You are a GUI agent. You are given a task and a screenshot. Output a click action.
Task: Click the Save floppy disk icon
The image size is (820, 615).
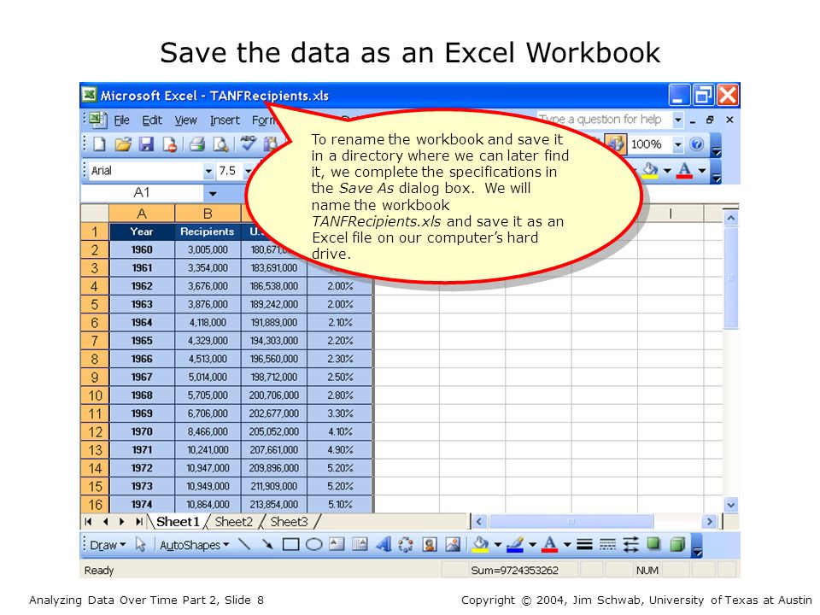coord(146,144)
